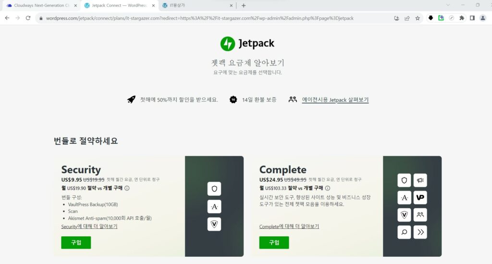Open 'Complete에 대해 더 알아보기' link
This screenshot has width=492, height=264.
(289, 226)
